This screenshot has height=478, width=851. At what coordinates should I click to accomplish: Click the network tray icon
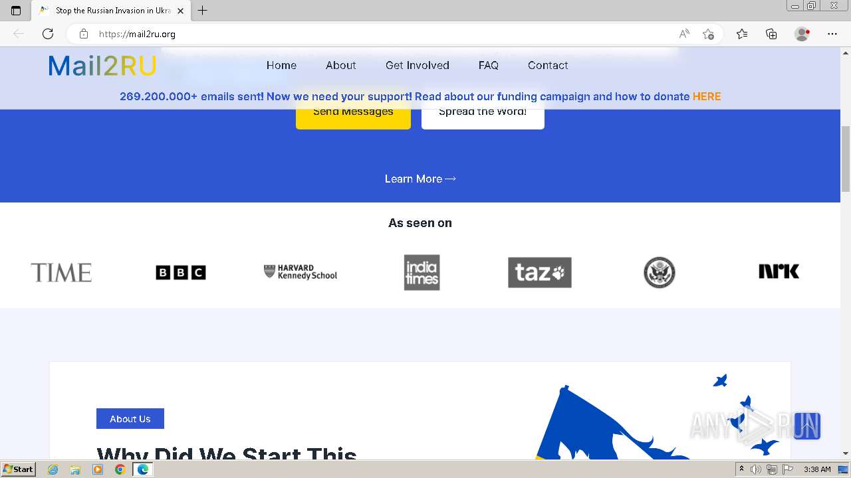772,469
